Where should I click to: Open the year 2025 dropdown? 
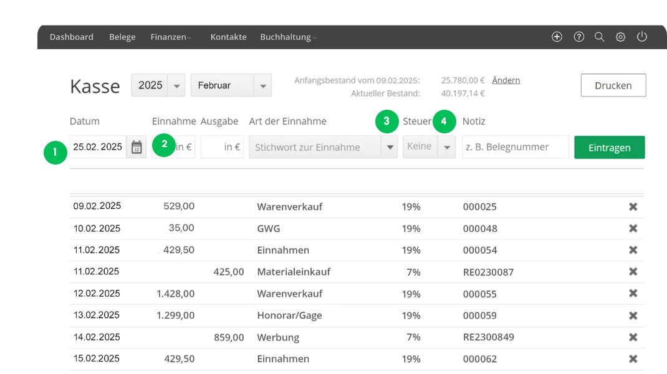pyautogui.click(x=177, y=85)
